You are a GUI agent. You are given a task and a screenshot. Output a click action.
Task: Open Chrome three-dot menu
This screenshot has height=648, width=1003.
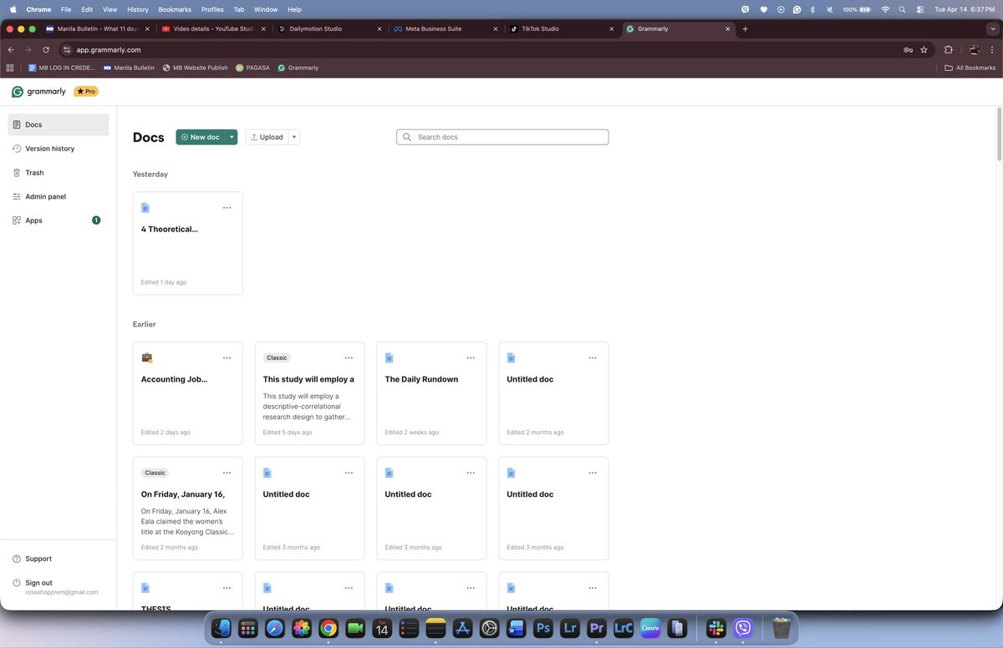pyautogui.click(x=991, y=49)
